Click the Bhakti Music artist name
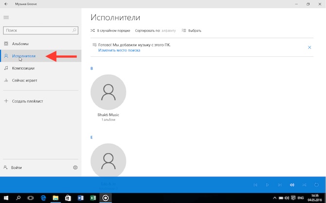This screenshot has width=326, height=203. click(109, 115)
